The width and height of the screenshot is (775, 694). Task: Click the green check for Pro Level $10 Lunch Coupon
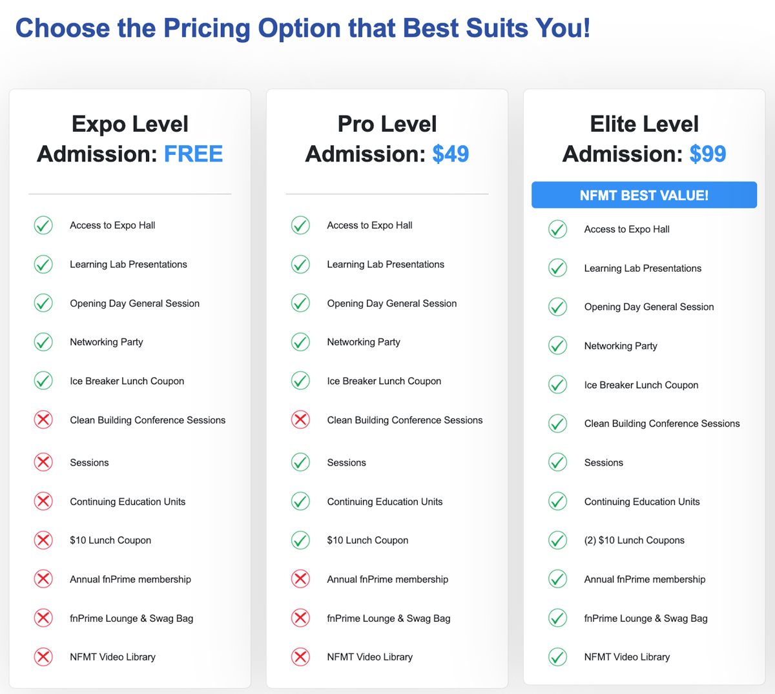click(300, 540)
